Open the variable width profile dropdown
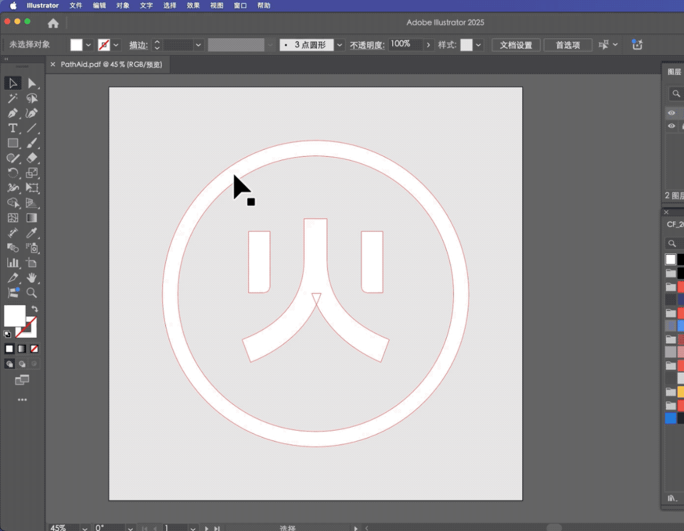The width and height of the screenshot is (684, 531). click(270, 45)
